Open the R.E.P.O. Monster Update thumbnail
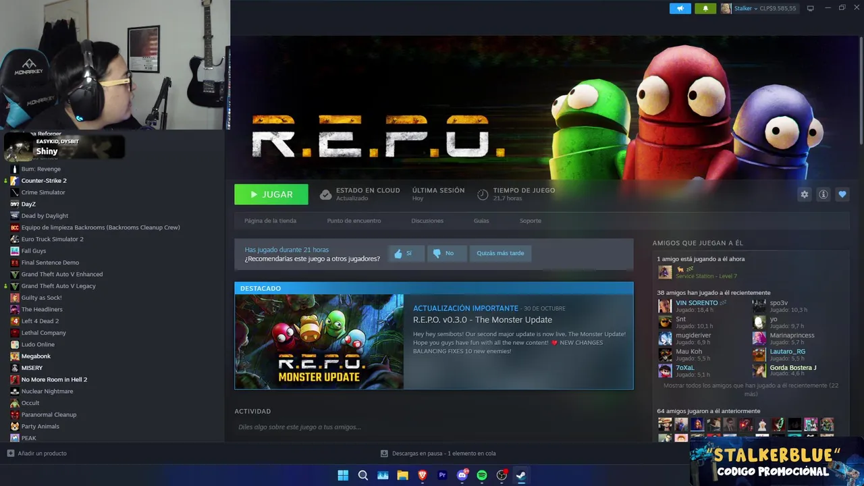The image size is (864, 486). [319, 342]
